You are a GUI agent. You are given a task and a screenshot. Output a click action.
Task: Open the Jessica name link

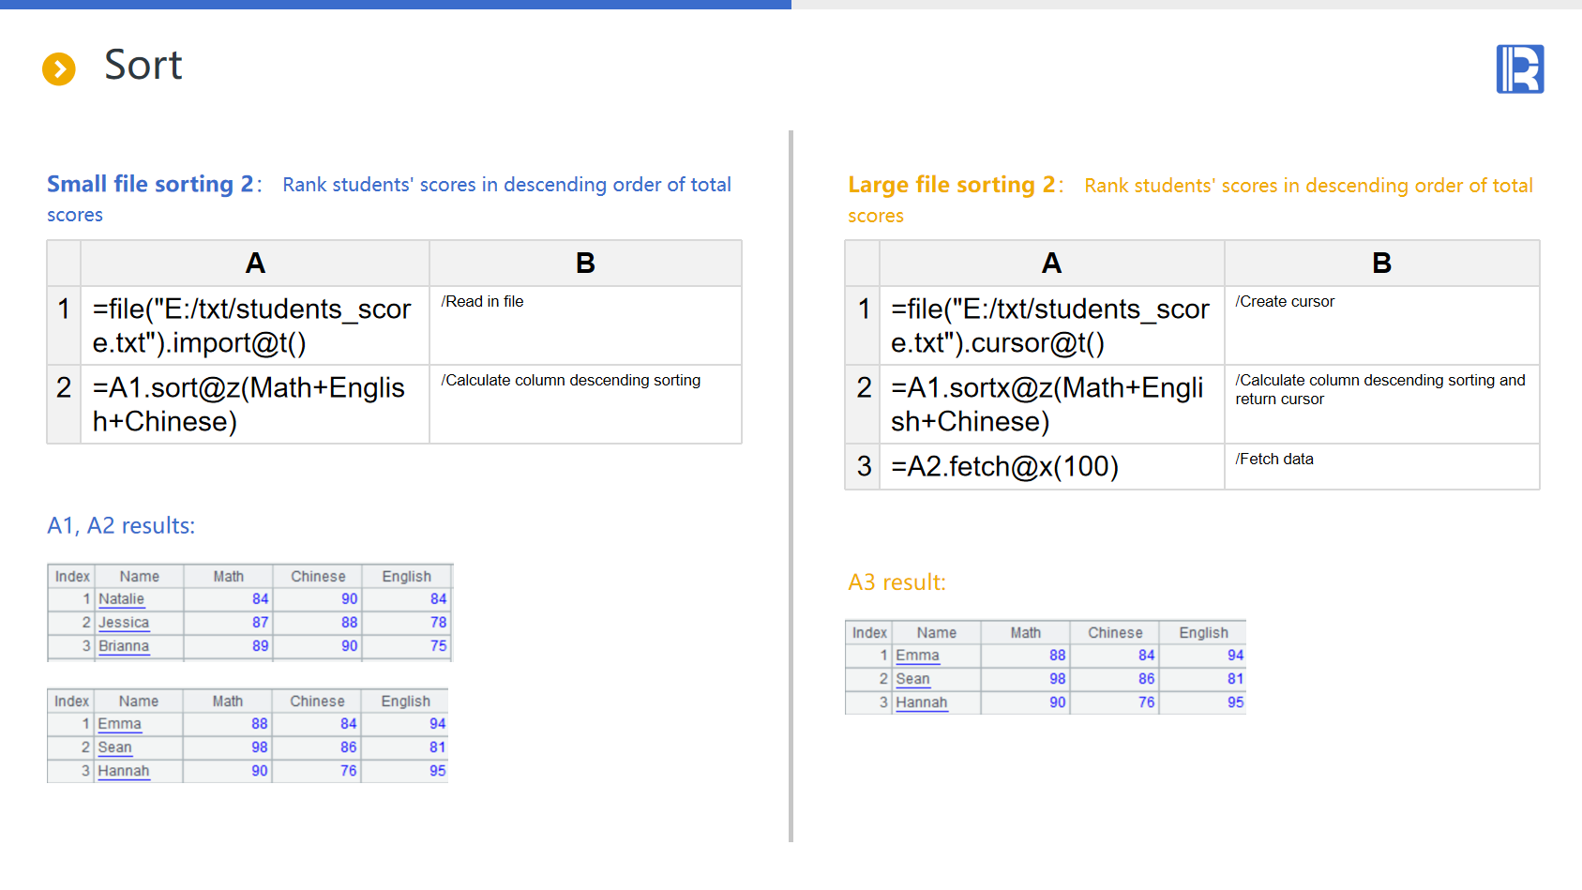click(124, 623)
